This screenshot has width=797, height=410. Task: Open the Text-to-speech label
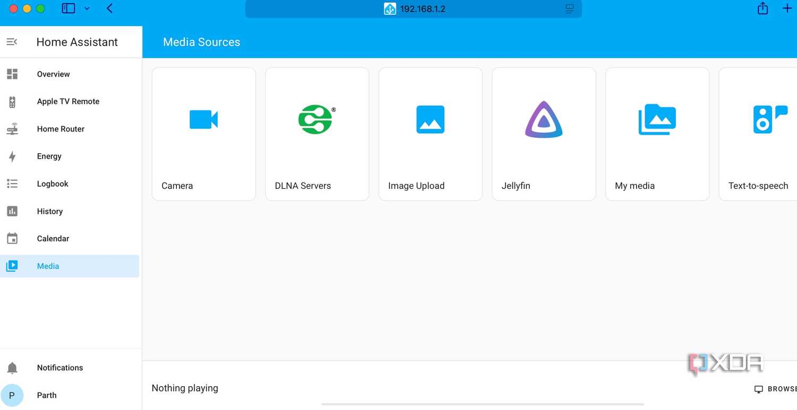[x=758, y=186]
